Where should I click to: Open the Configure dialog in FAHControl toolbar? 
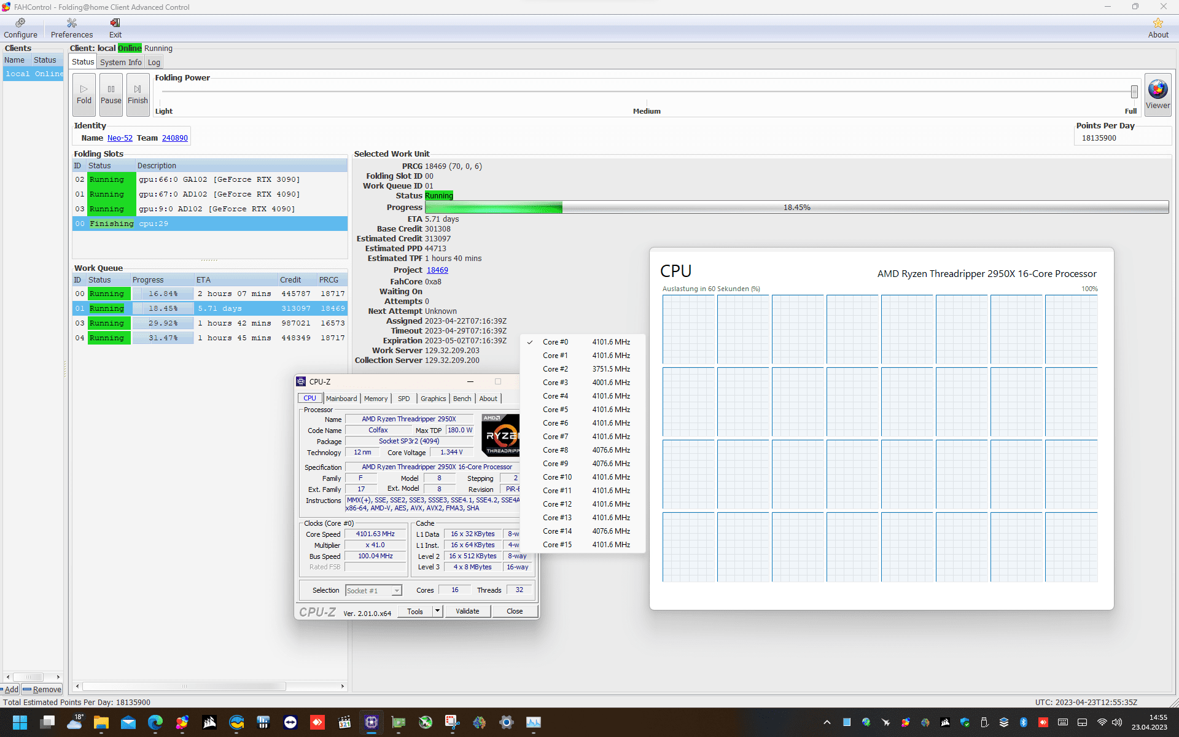pos(20,28)
